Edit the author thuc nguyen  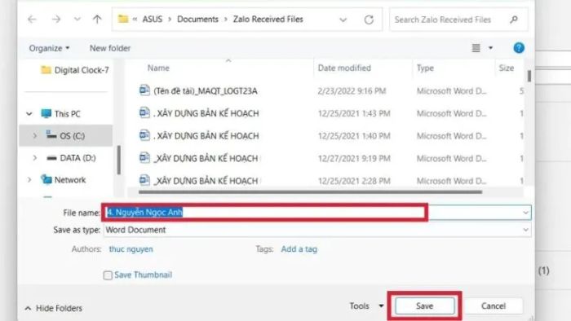pos(131,249)
